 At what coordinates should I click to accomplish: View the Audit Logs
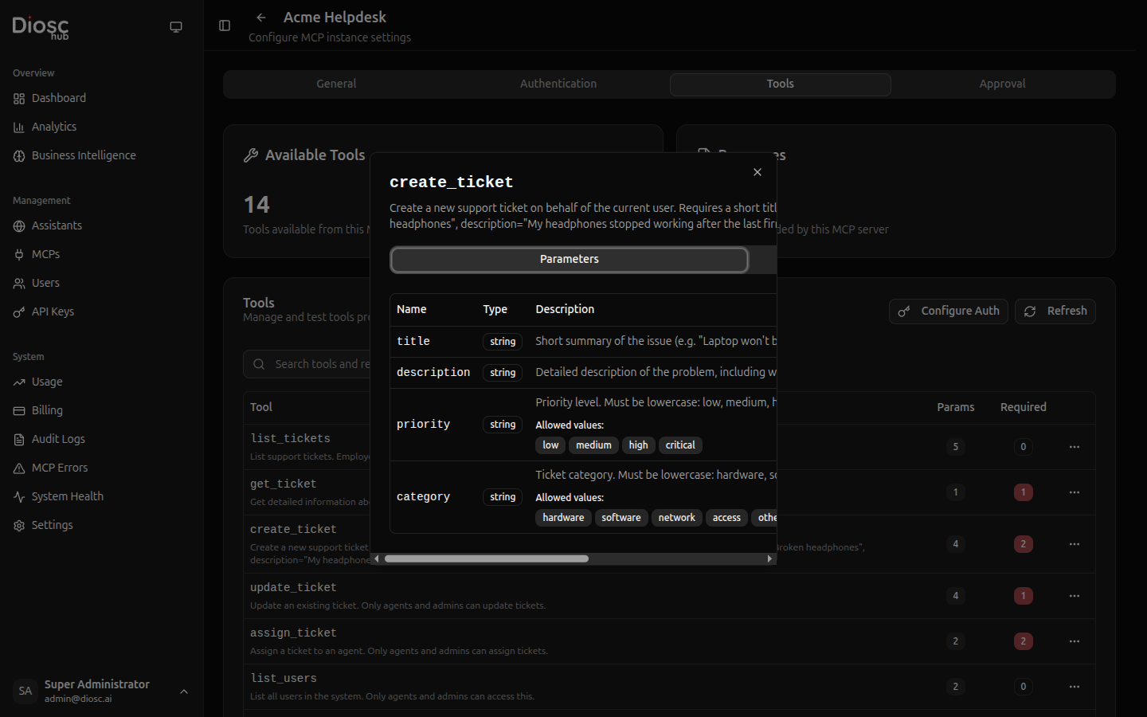[x=57, y=438]
